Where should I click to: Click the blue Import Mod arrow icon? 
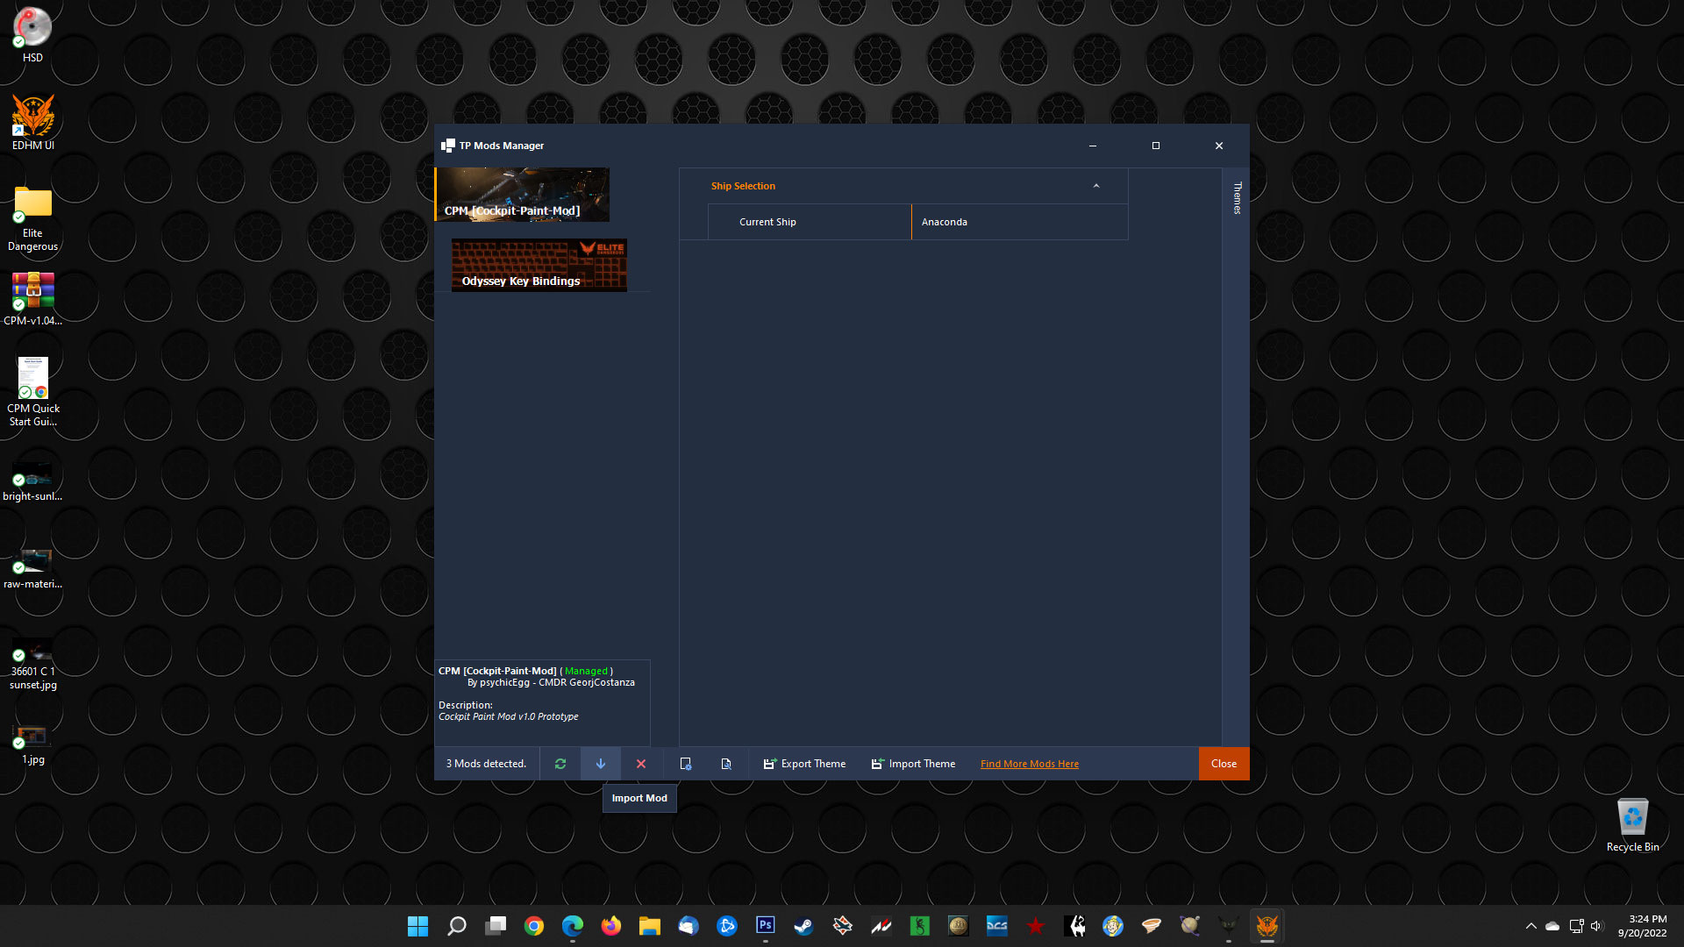601,764
